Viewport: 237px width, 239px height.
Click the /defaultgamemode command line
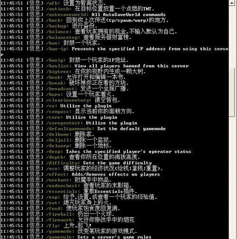tap(83, 129)
